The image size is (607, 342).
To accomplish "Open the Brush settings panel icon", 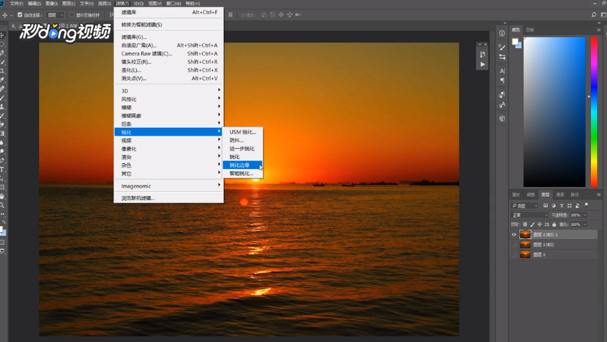I will click(502, 47).
